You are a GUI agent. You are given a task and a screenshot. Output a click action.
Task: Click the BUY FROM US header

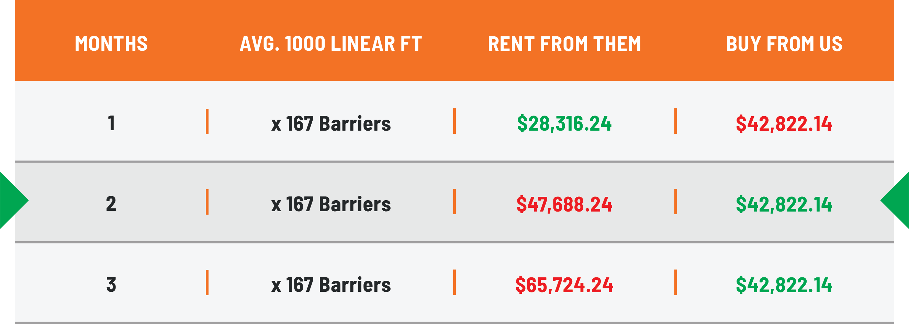(784, 44)
